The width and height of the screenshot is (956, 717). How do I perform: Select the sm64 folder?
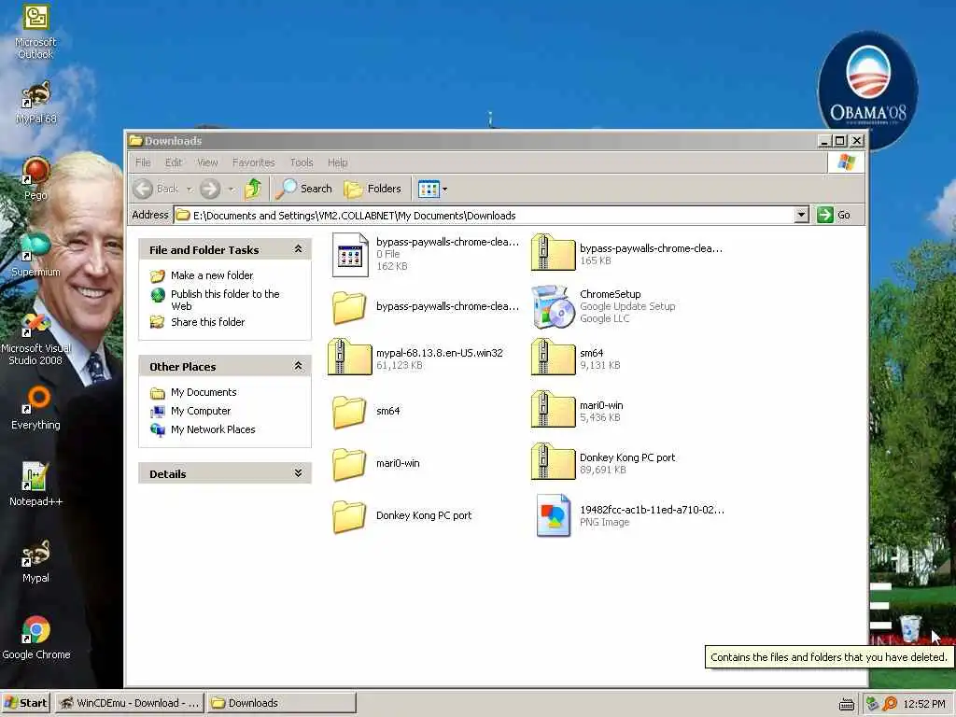366,412
